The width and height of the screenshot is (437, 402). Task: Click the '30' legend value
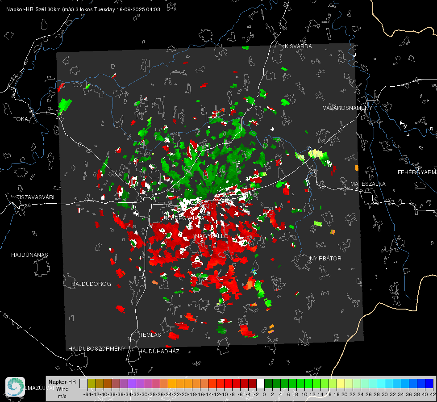tap(385, 394)
